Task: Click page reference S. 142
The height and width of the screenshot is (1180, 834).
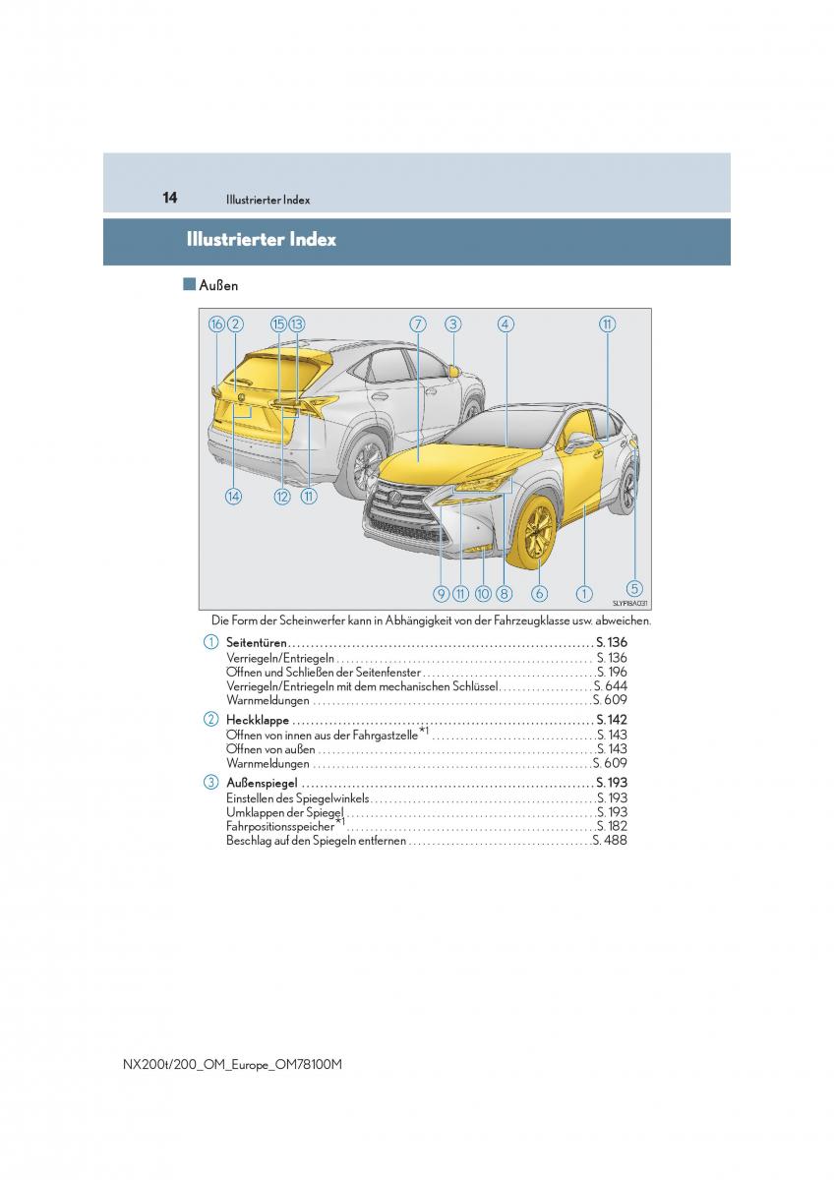Action: (611, 721)
